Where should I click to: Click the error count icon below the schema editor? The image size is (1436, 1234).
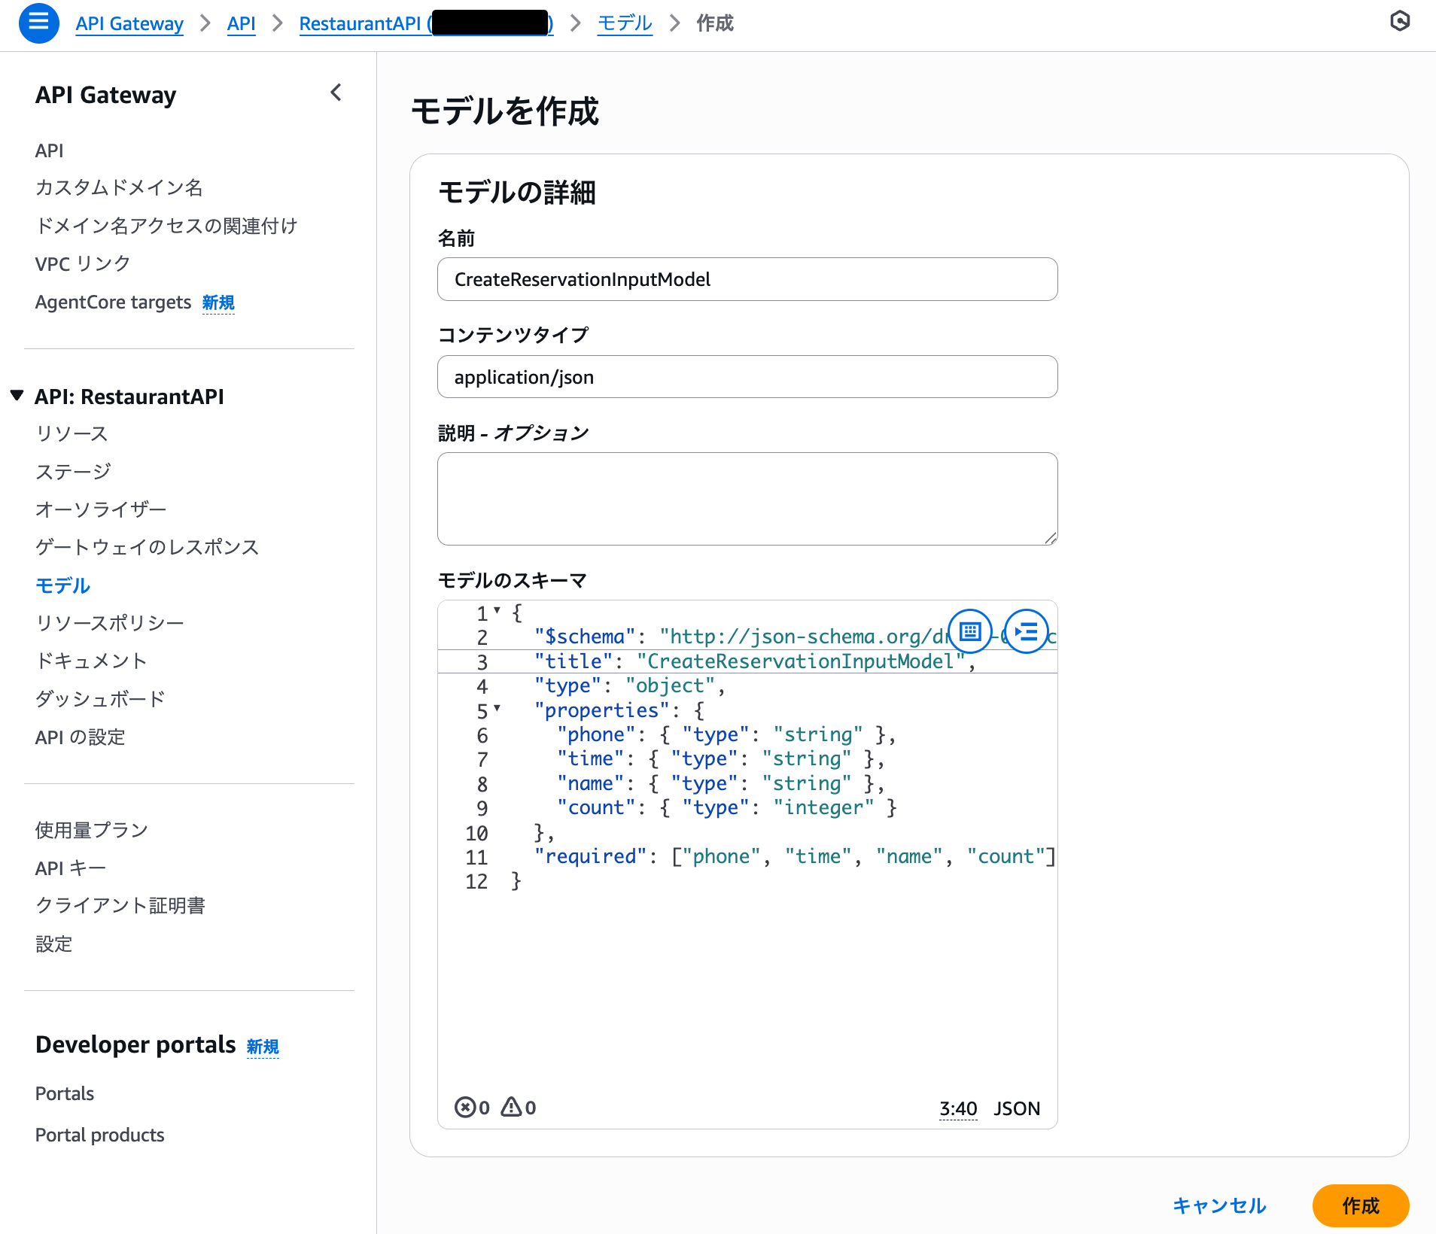[467, 1107]
